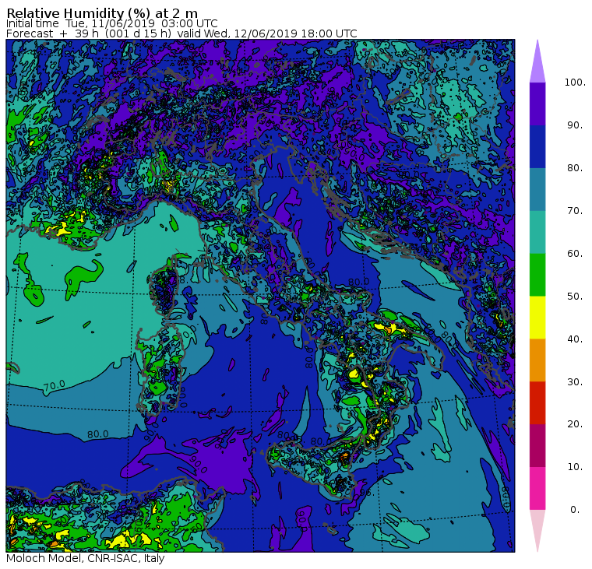Click the dark magenta 10–20 legend band
This screenshot has height=569, width=592.
click(x=537, y=446)
